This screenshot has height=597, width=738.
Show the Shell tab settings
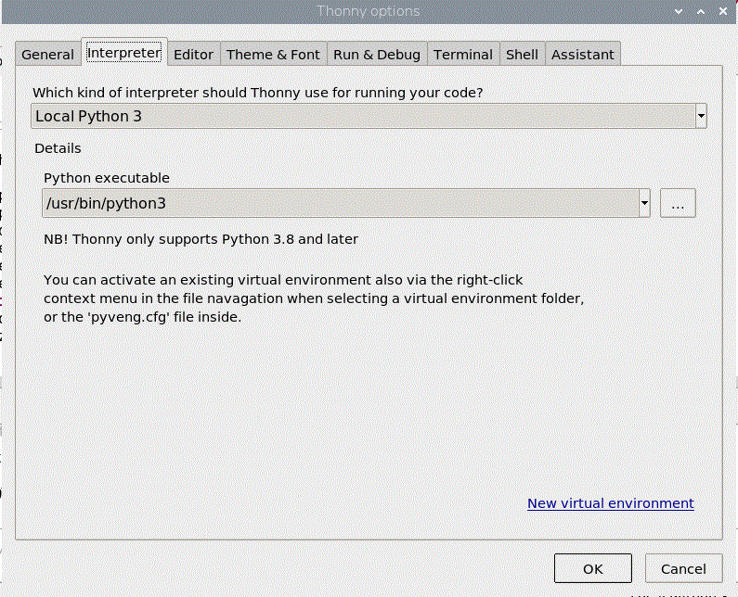[x=522, y=55]
